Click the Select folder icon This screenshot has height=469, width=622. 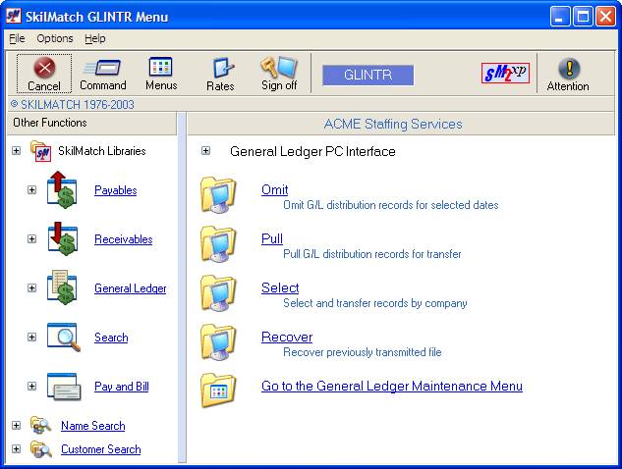click(218, 293)
